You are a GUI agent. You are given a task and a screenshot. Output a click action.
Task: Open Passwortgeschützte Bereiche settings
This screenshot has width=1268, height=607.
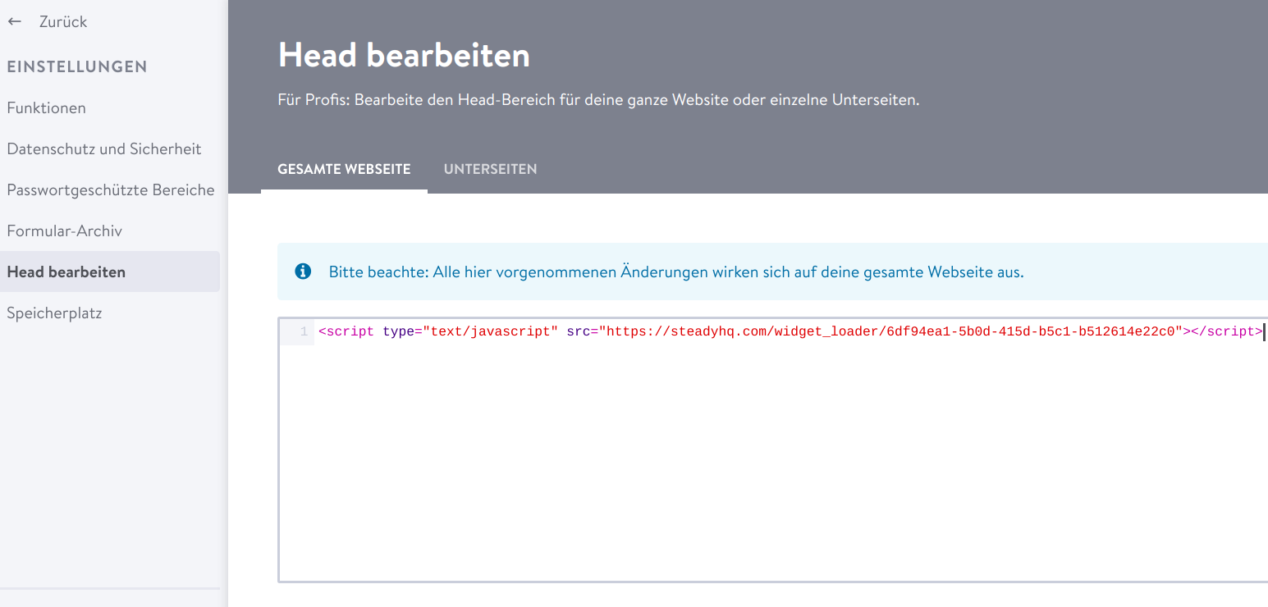click(x=111, y=190)
